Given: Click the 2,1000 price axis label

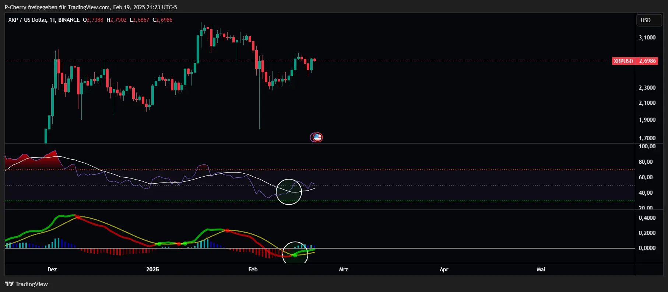Looking at the screenshot, I should (x=647, y=103).
